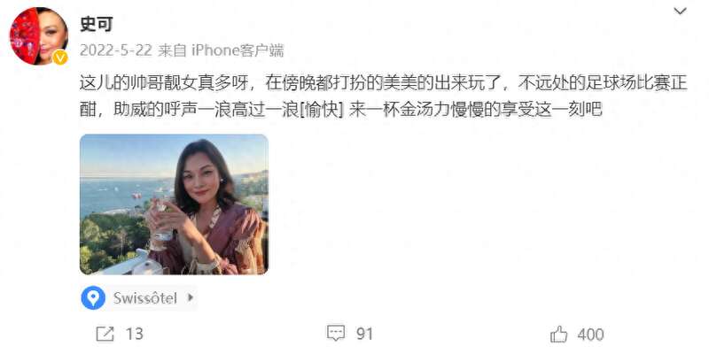709x354 pixels.
Task: Click 史可's profile avatar
Action: tap(38, 36)
